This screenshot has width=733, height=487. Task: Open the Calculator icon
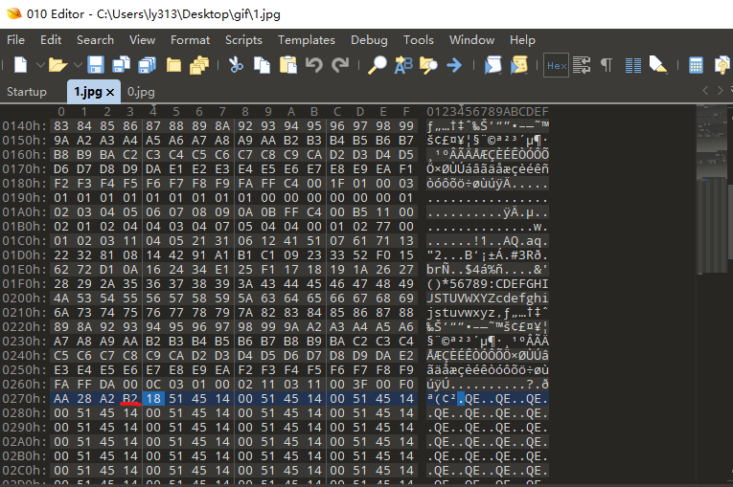point(696,65)
